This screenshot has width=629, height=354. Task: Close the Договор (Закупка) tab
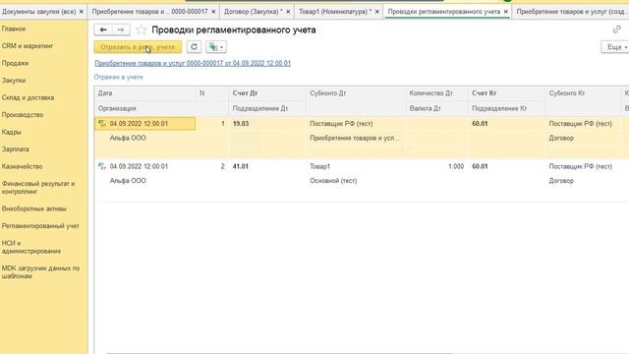click(288, 12)
